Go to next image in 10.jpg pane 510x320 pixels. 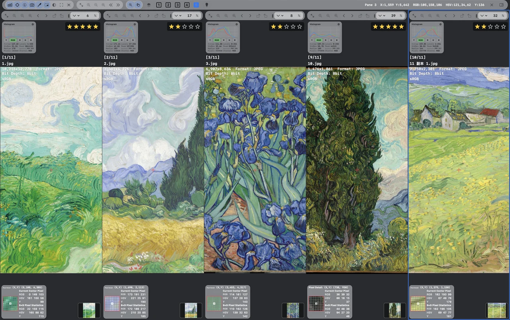352,16
